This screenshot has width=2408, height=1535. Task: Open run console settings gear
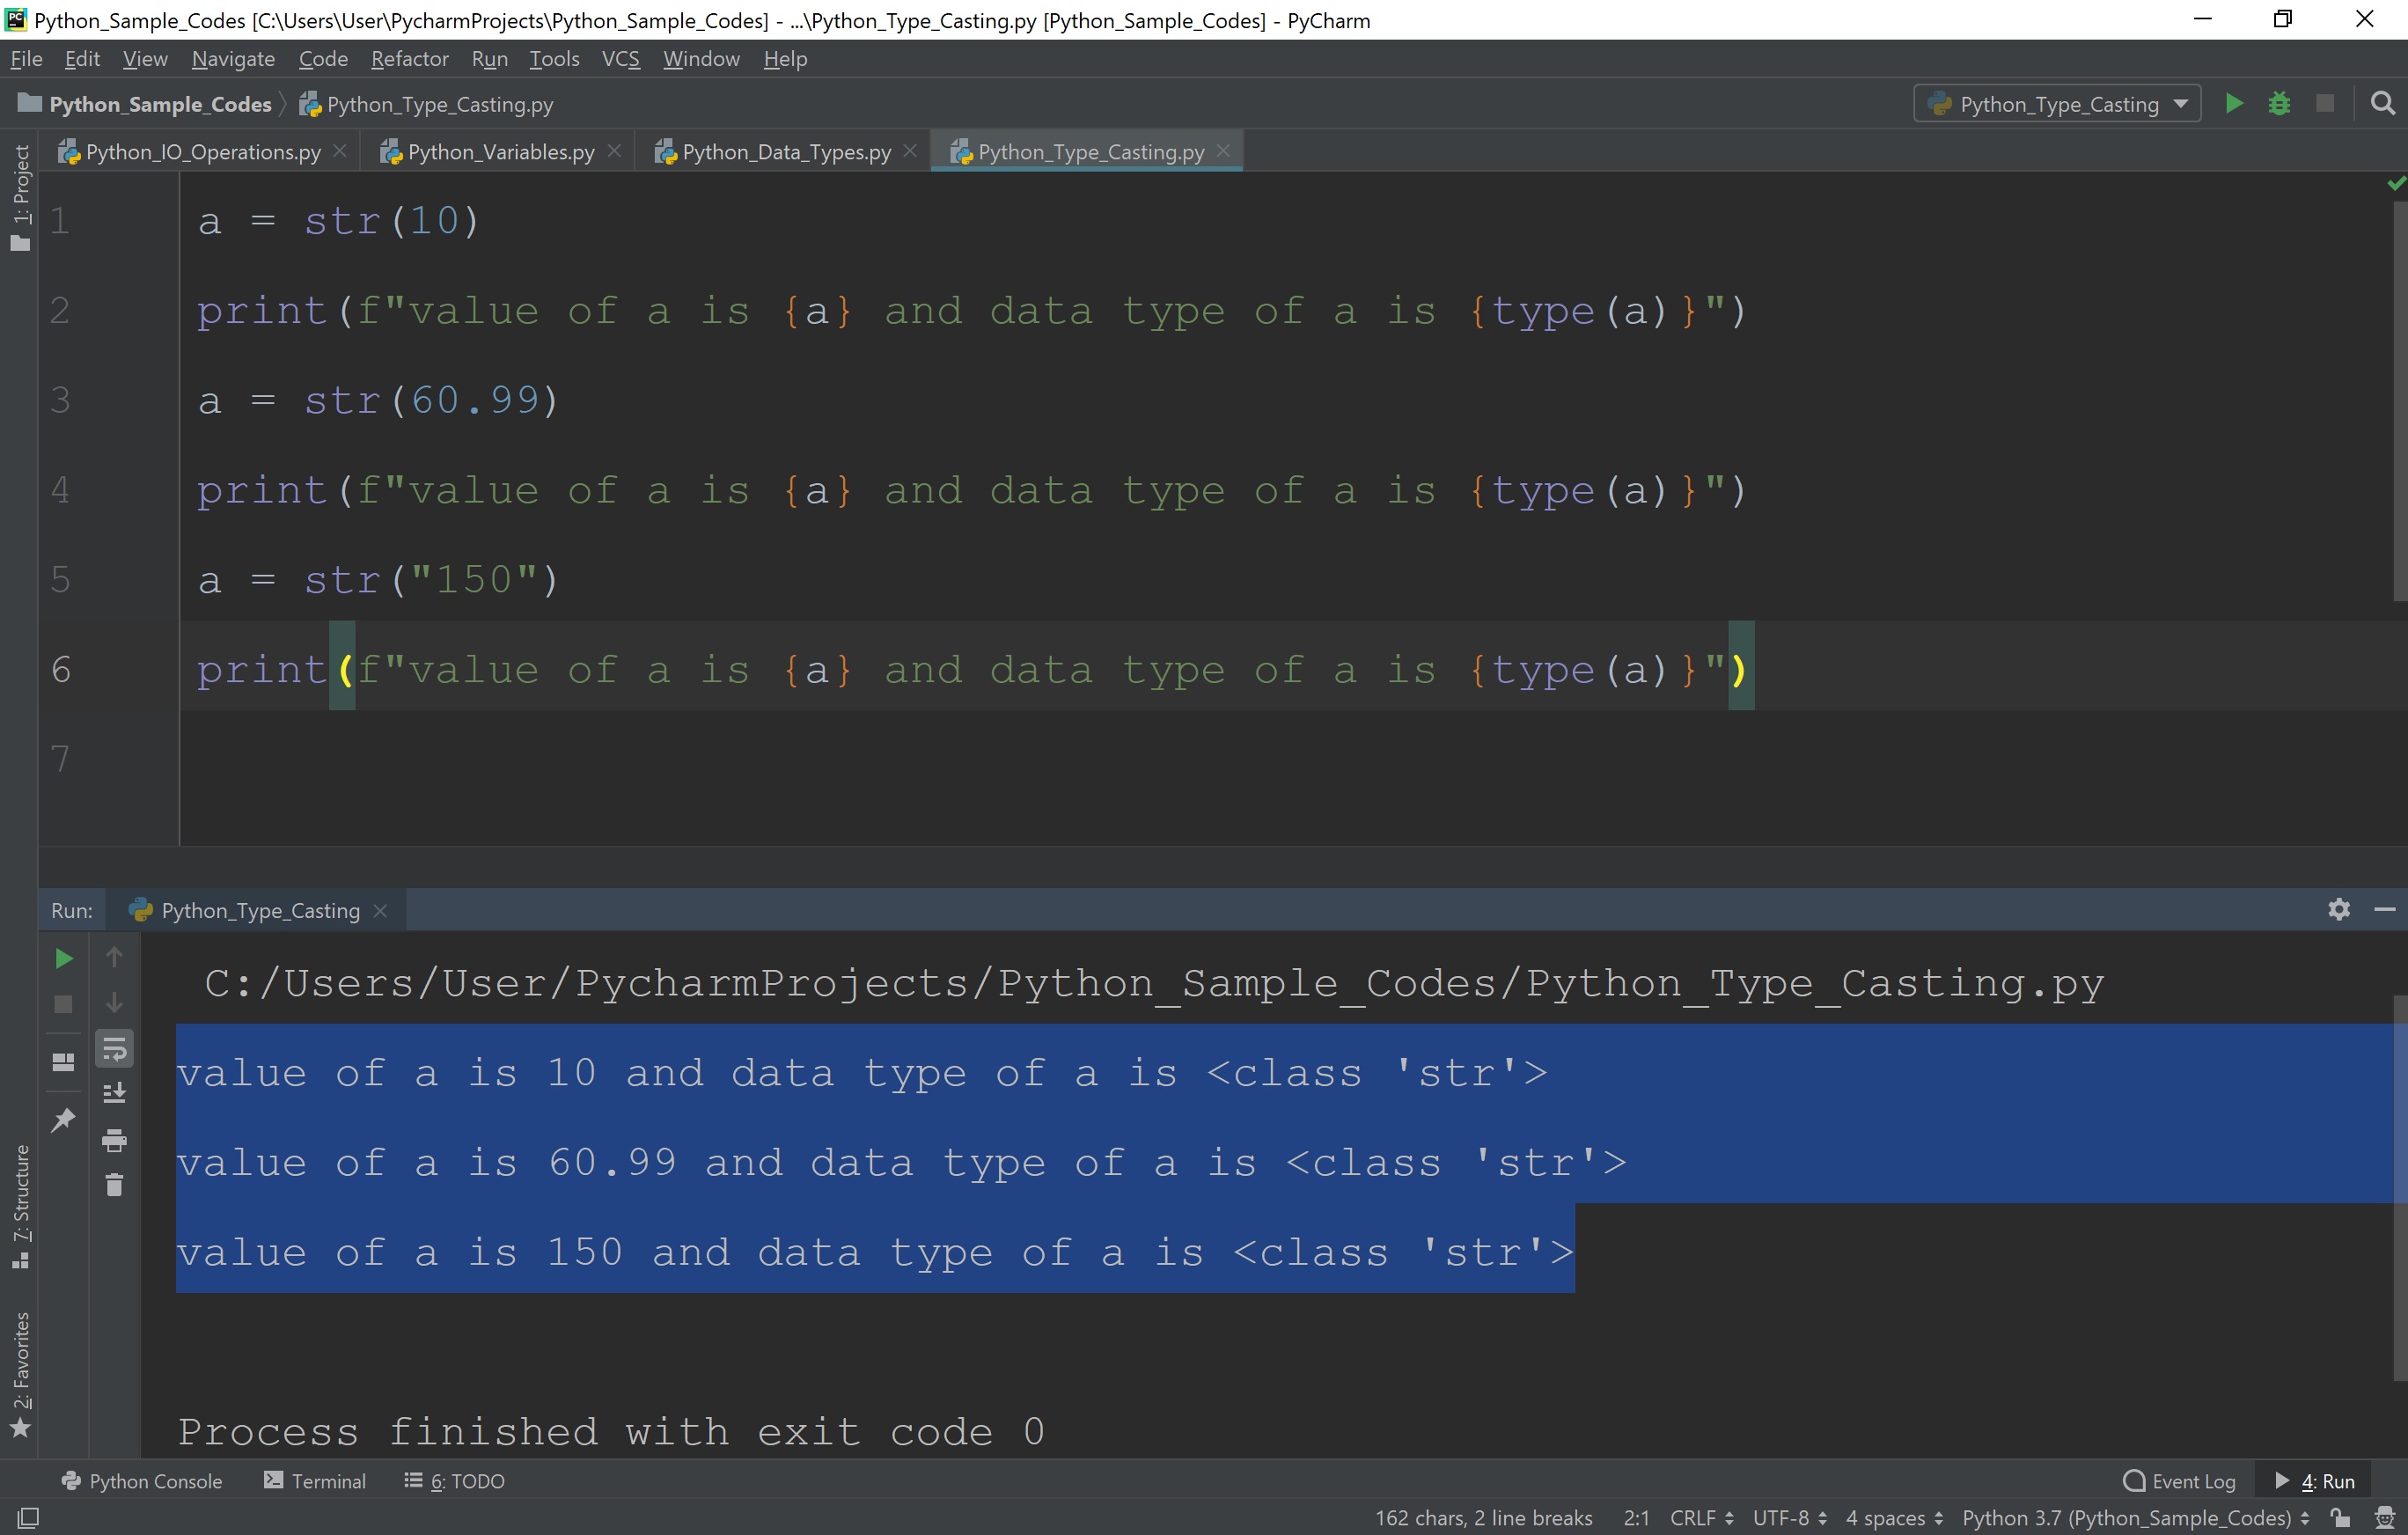2338,910
